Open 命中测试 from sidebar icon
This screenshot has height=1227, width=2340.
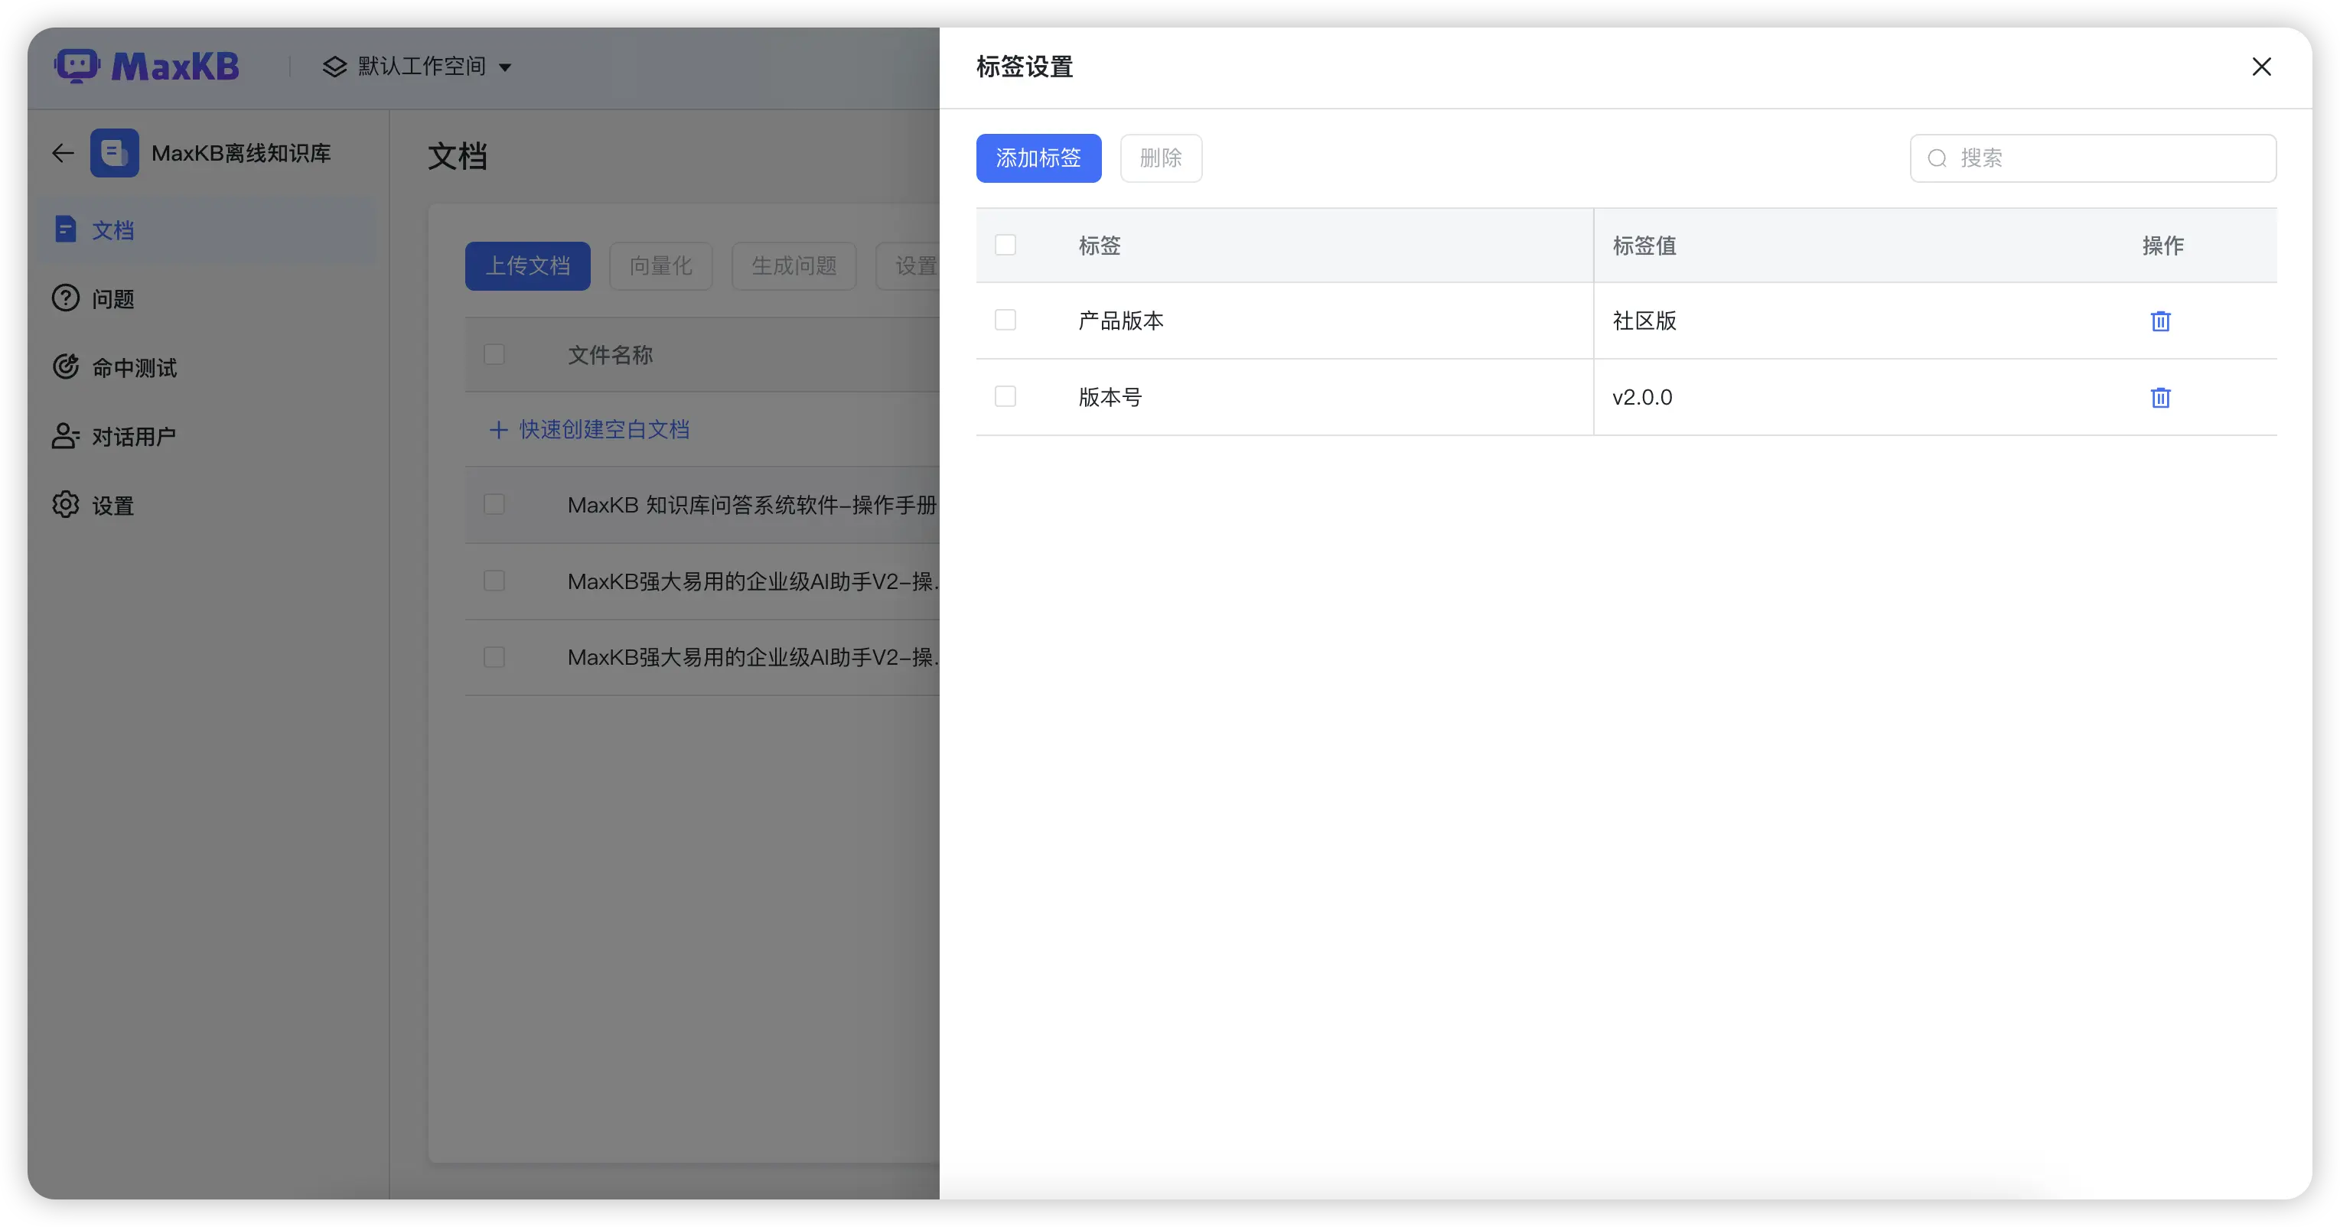65,367
